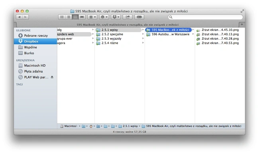The width and height of the screenshot is (259, 154).
Task: Open the item arrangement dropdown
Action: [x=92, y=17]
